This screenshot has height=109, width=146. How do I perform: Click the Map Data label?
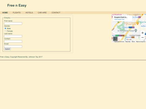128,42
